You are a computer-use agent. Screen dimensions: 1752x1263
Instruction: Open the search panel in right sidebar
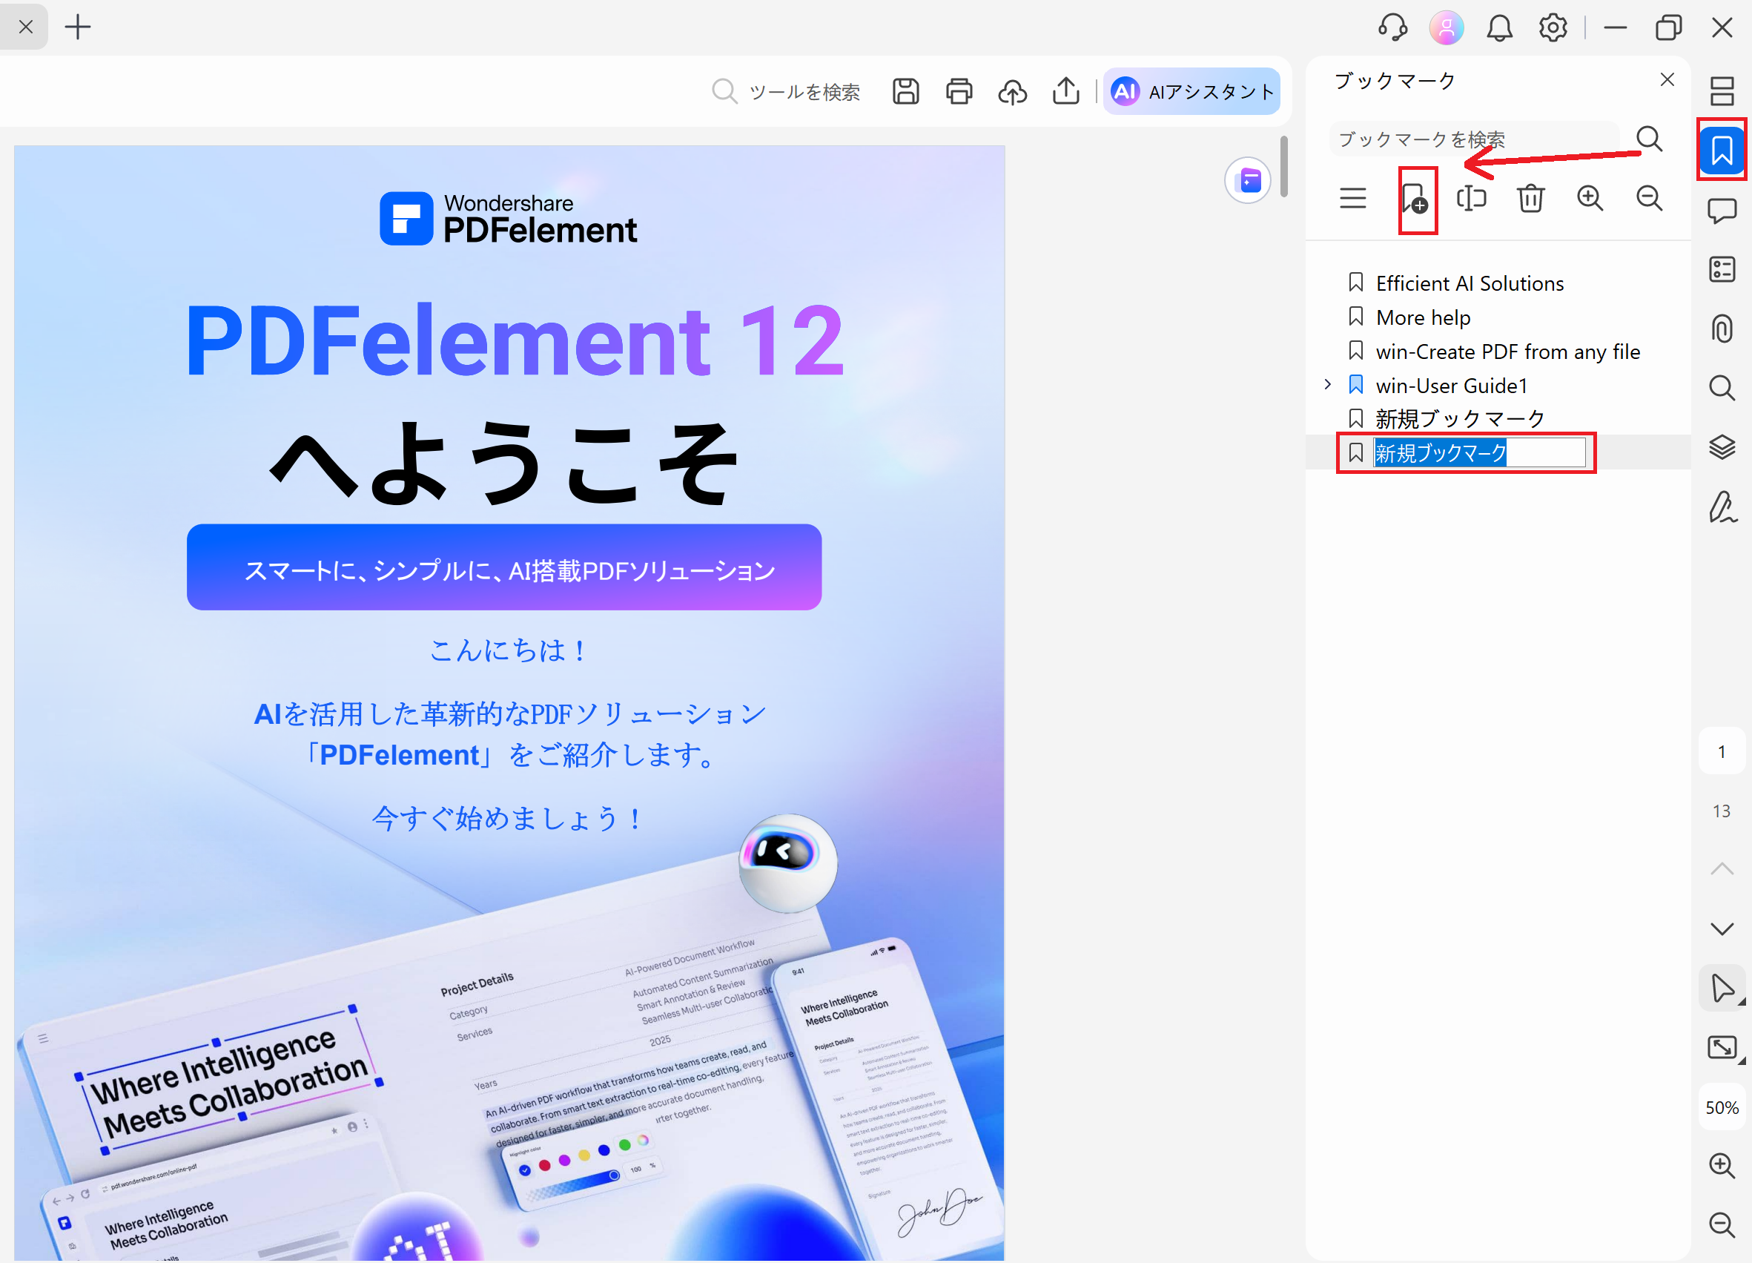(1721, 387)
